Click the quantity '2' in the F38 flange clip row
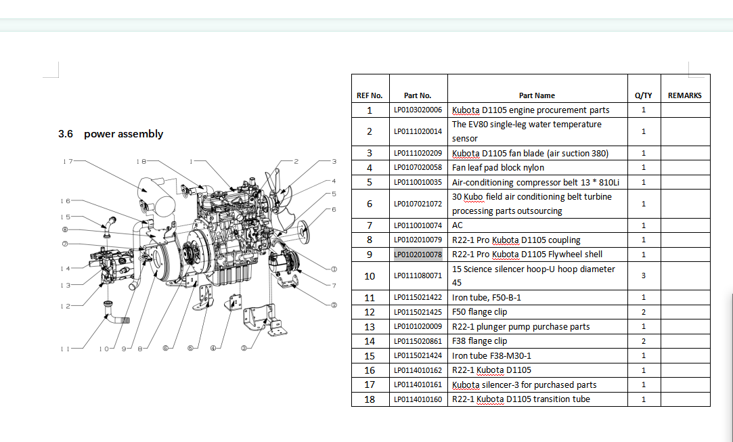 pos(644,341)
